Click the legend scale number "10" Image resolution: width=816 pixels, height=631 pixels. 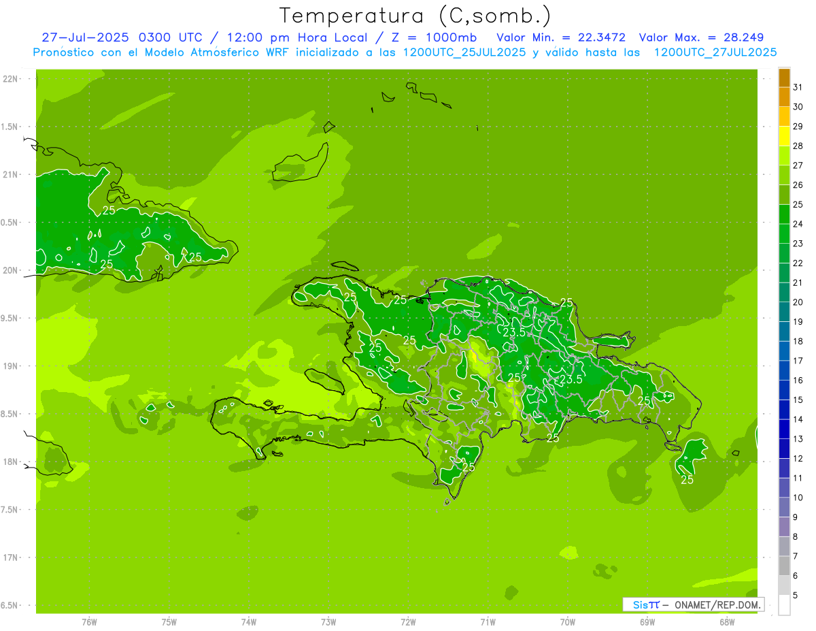pyautogui.click(x=798, y=498)
